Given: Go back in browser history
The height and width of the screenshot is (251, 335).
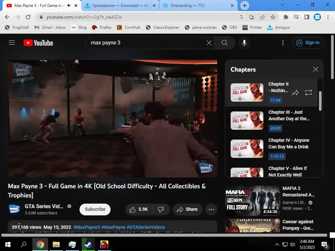Looking at the screenshot, I should (7, 17).
